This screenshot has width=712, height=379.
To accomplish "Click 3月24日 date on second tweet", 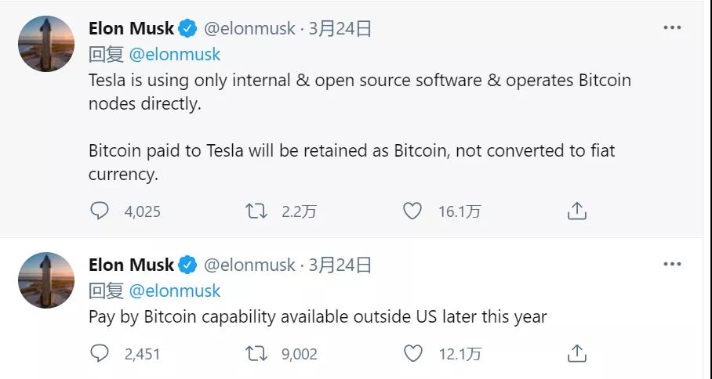I will (x=340, y=265).
